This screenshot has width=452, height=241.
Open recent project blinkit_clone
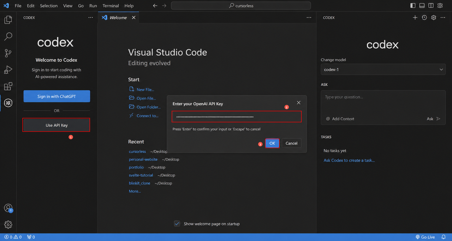139,183
